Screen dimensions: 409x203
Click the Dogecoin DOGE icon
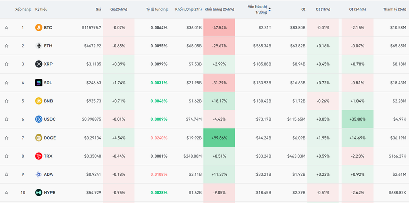pyautogui.click(x=39, y=138)
